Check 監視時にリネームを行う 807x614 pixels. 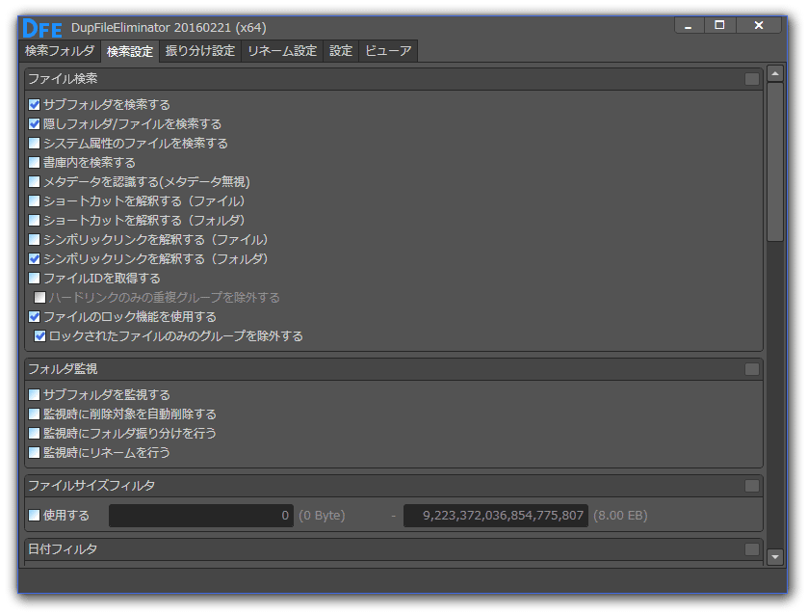tap(35, 453)
